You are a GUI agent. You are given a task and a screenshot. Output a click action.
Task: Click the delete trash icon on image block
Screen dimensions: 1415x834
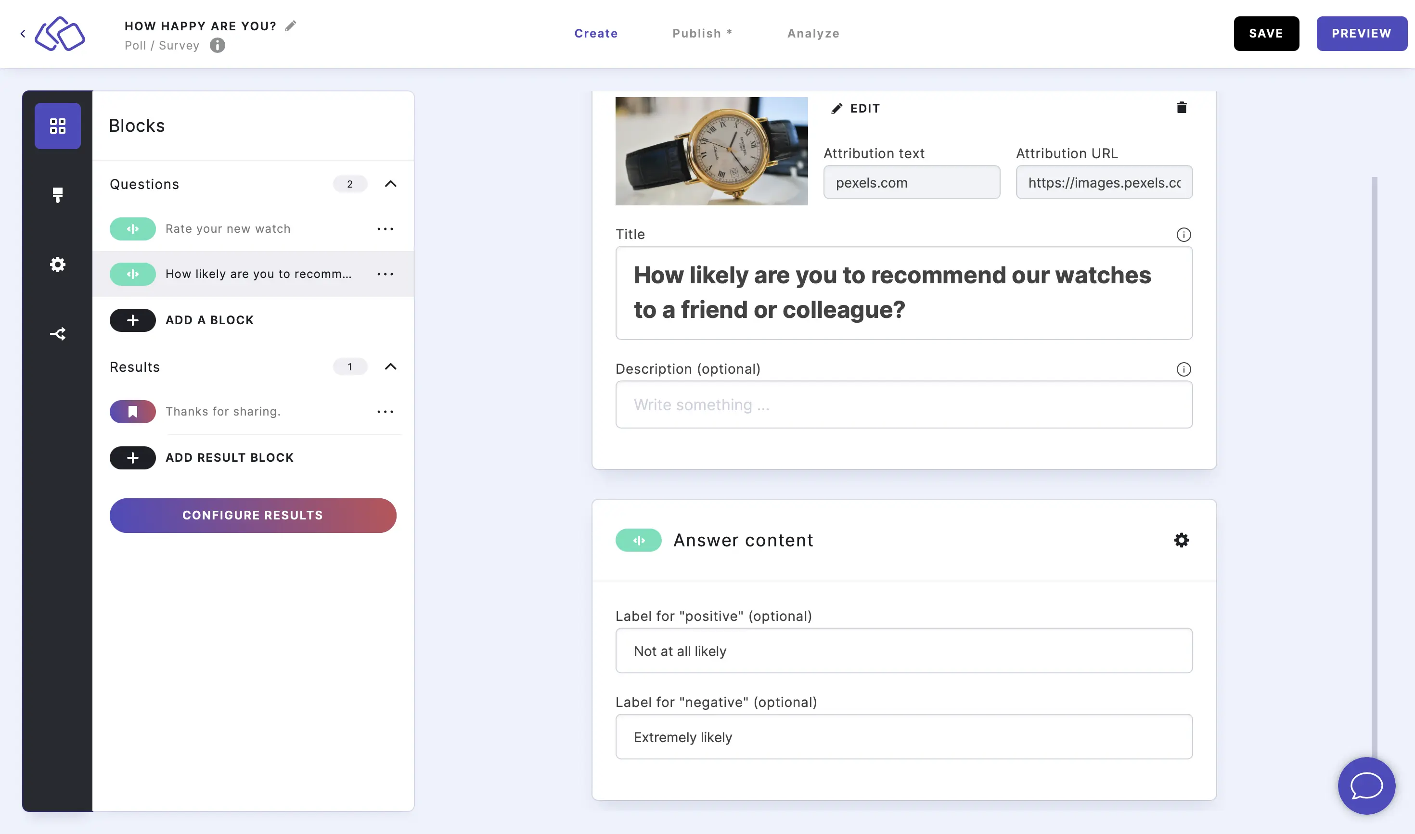click(1182, 107)
